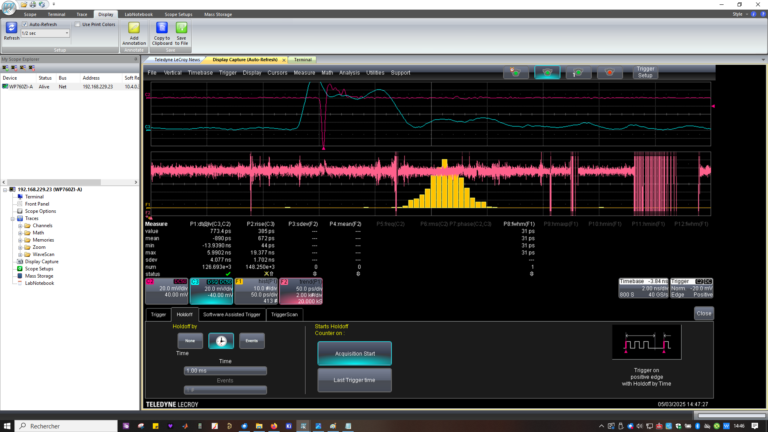Switch to the Software Assisted Trigger tab
This screenshot has height=432, width=768.
pos(232,314)
